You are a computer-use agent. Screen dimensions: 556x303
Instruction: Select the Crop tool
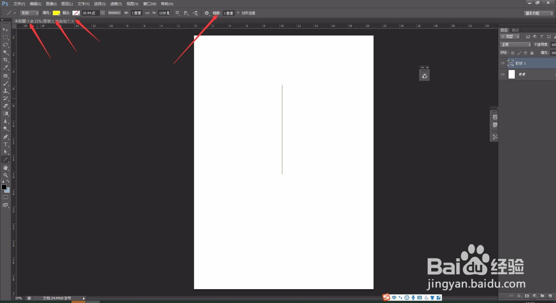click(x=6, y=60)
